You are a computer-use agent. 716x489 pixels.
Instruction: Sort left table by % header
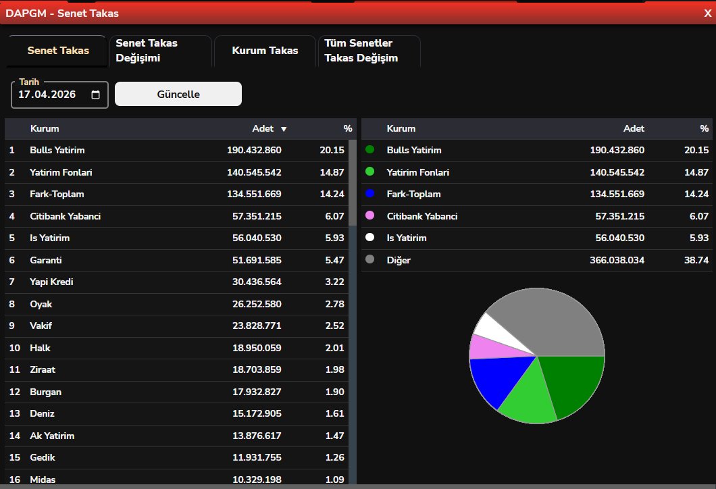click(x=347, y=129)
